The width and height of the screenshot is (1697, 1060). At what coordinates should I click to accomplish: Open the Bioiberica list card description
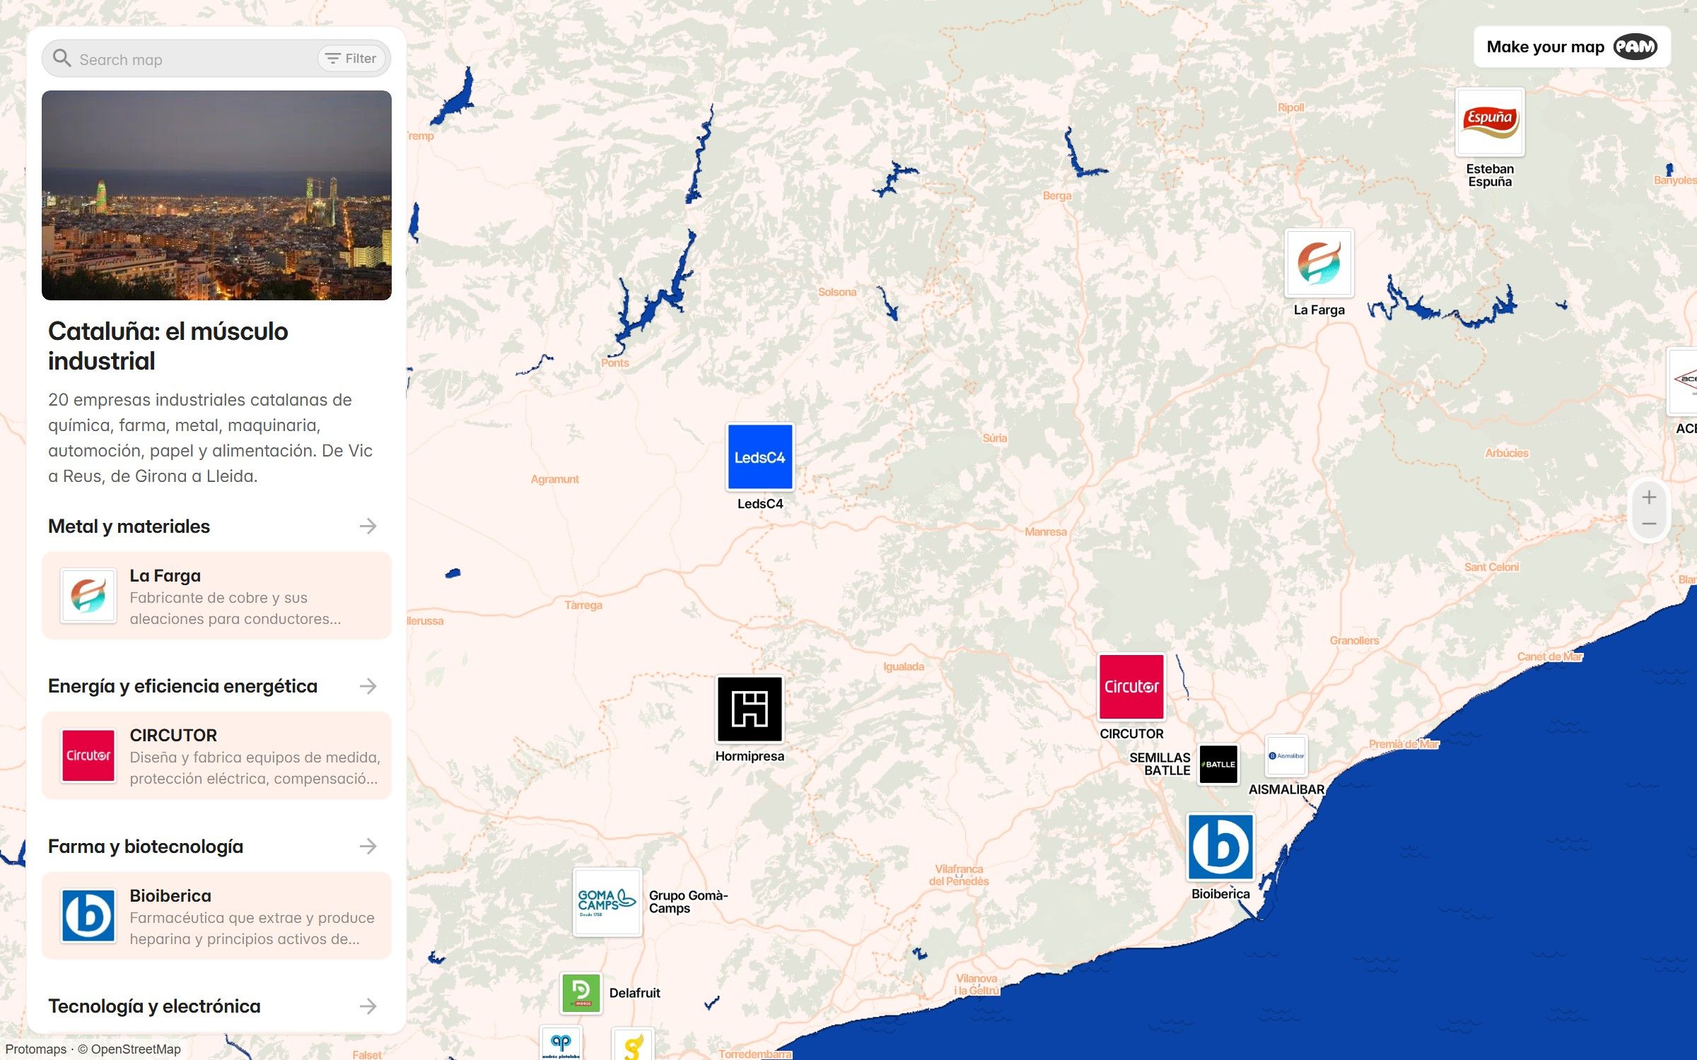(252, 929)
